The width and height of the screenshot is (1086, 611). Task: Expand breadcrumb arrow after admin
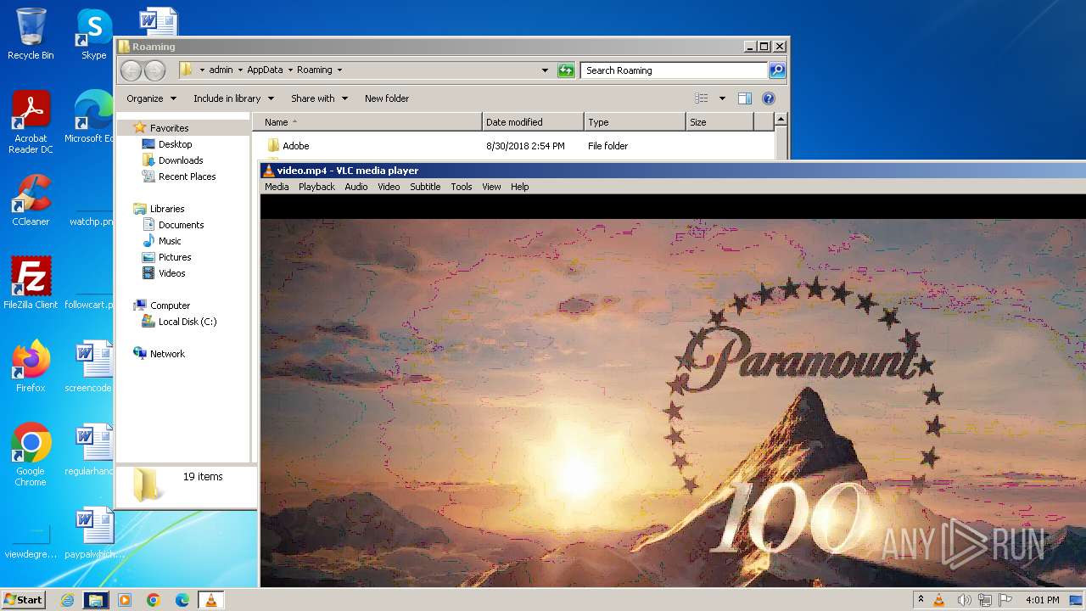[240, 70]
